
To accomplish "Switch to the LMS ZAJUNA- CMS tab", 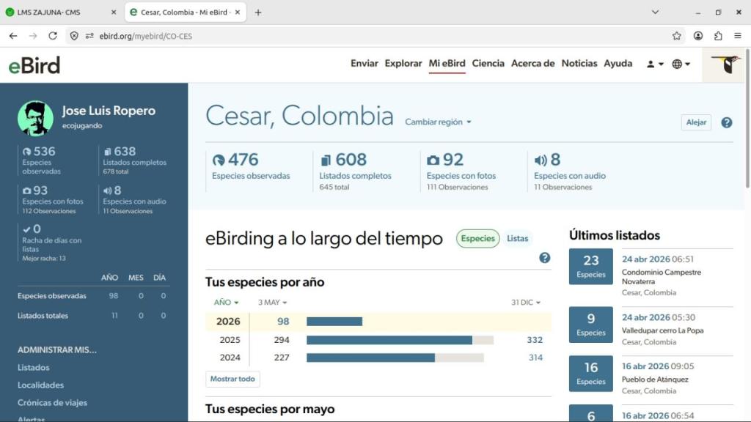I will [62, 12].
